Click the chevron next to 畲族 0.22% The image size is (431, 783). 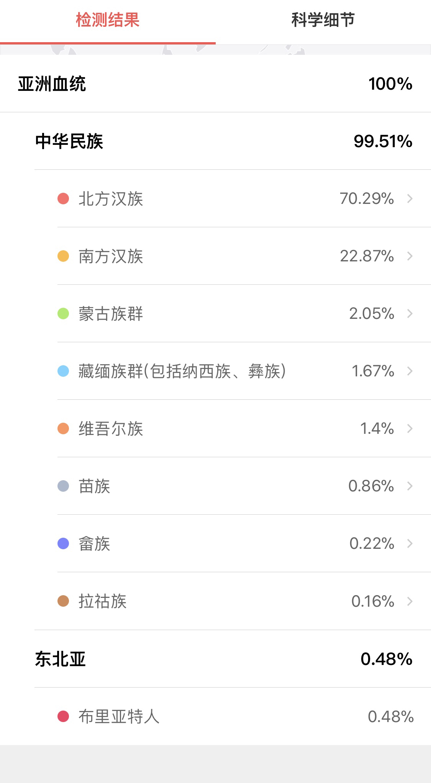tap(410, 543)
